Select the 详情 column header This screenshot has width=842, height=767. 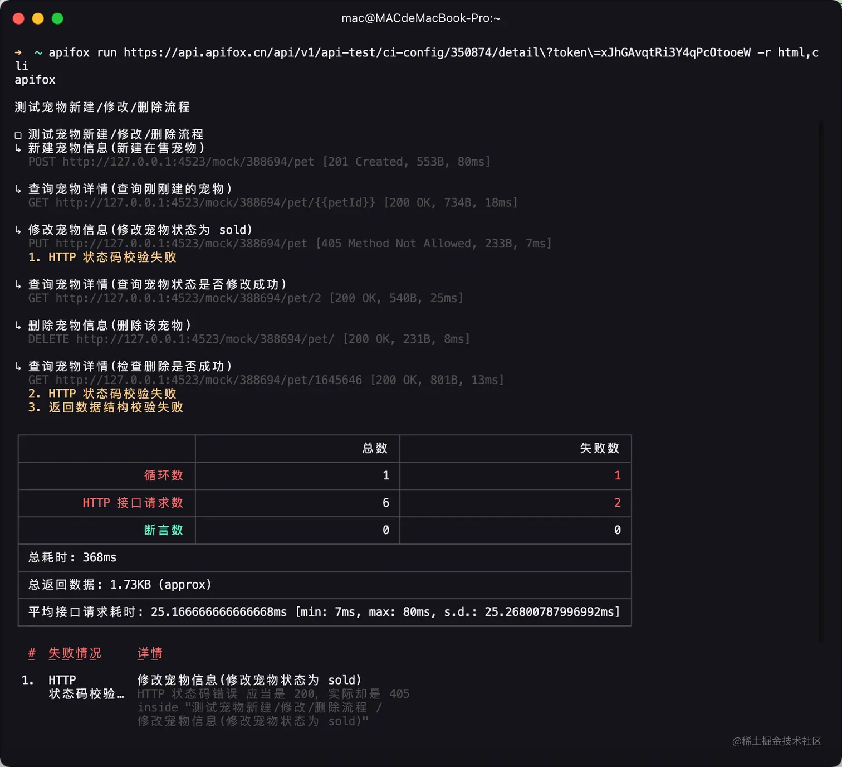point(149,653)
